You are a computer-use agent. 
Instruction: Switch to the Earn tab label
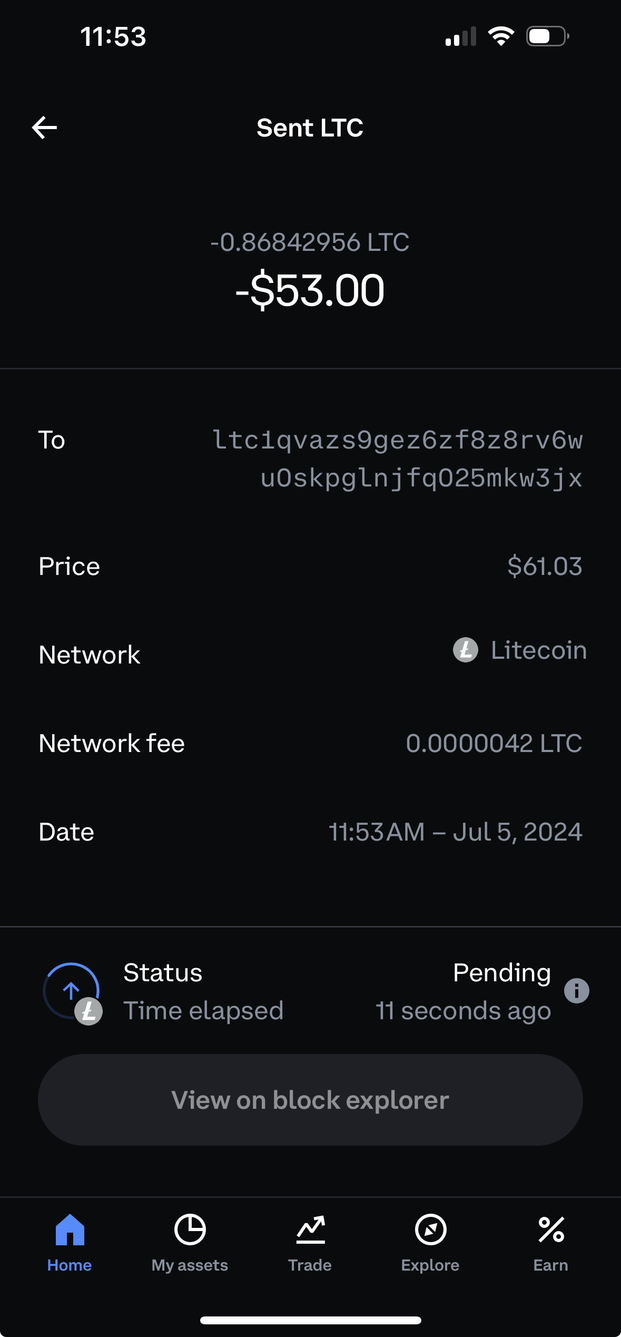click(x=551, y=1265)
